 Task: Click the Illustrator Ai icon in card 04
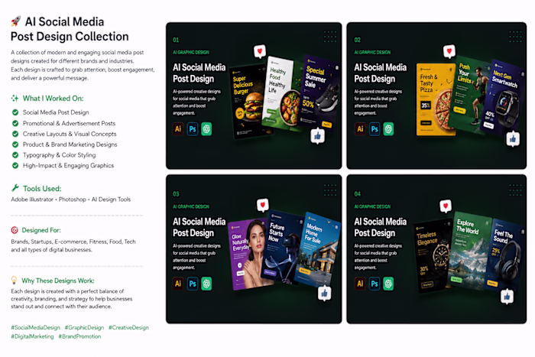coord(360,284)
